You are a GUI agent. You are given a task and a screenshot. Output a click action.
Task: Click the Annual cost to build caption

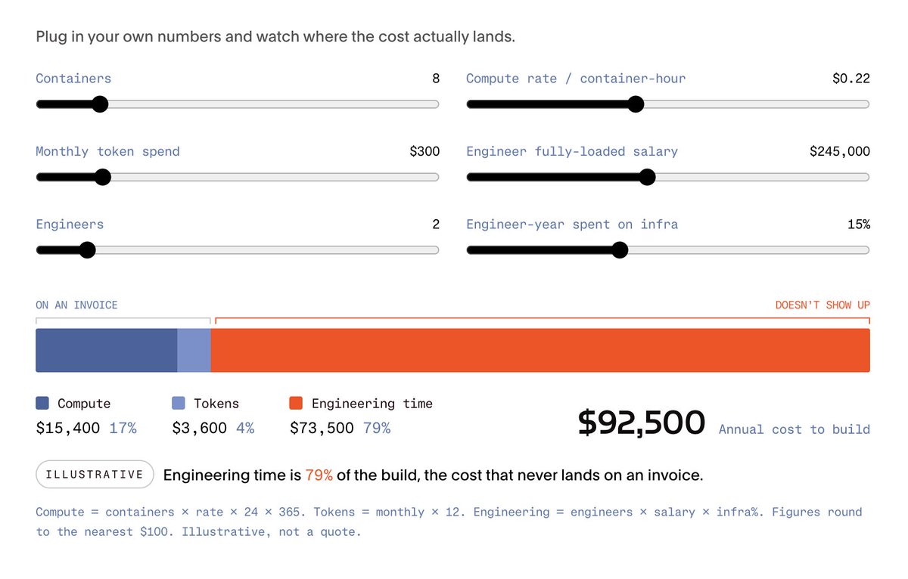click(x=794, y=429)
